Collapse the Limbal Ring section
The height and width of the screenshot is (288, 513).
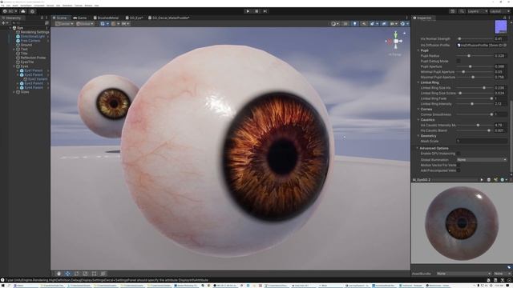[418, 82]
